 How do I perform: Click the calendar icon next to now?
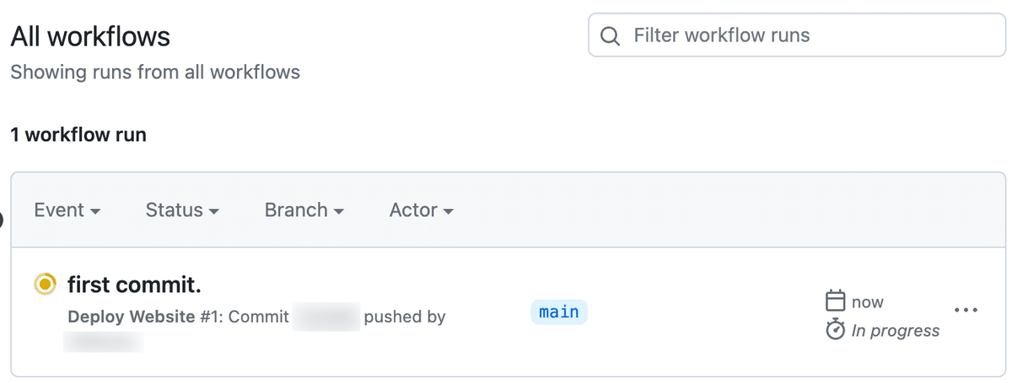tap(835, 301)
